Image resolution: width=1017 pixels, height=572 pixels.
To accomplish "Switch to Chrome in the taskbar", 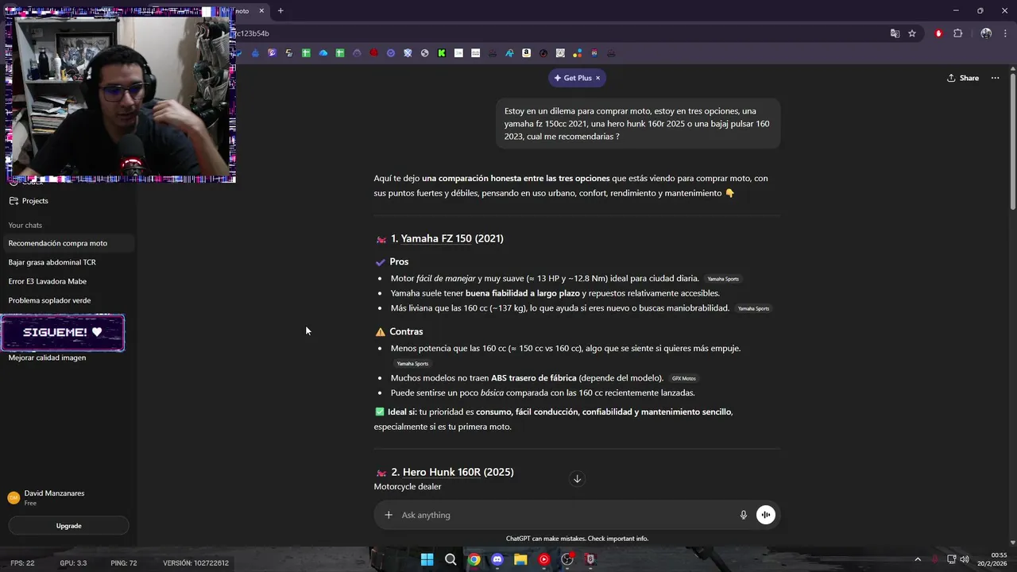I will point(474,559).
